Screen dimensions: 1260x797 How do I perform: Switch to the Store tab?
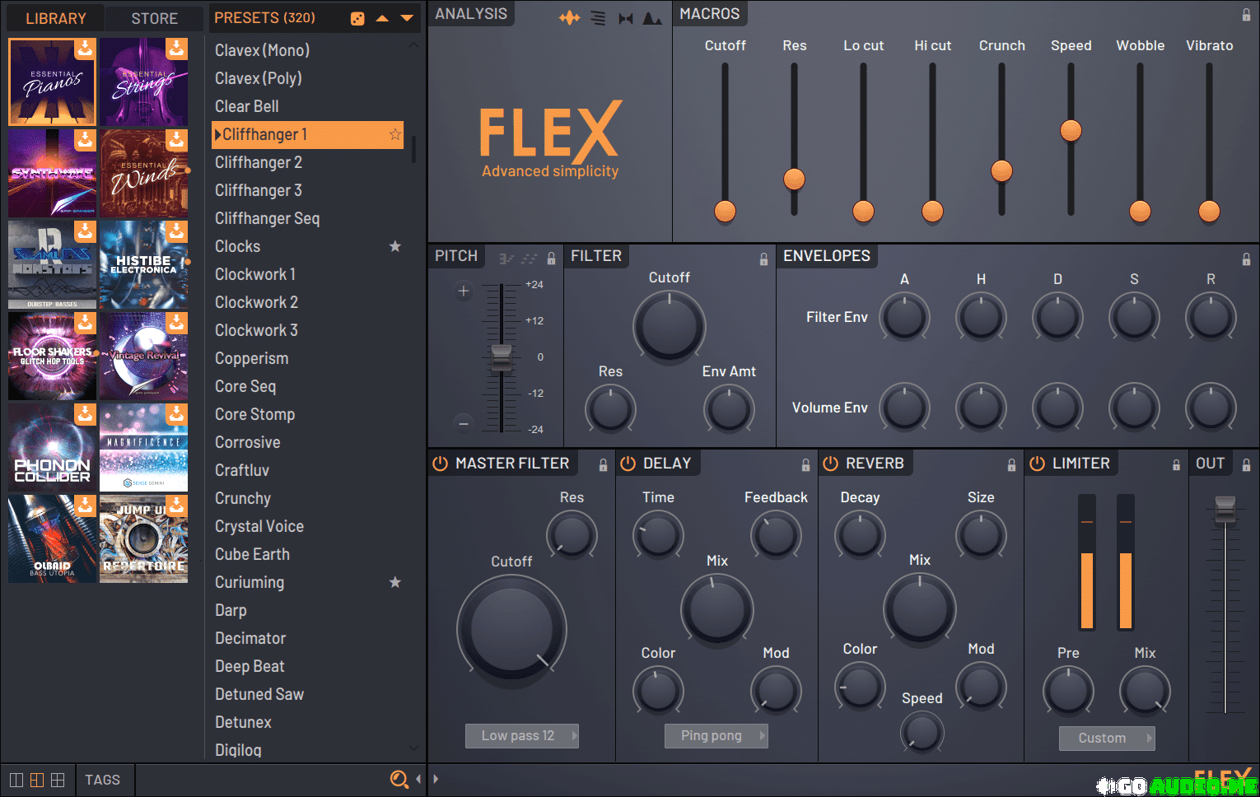click(x=154, y=18)
